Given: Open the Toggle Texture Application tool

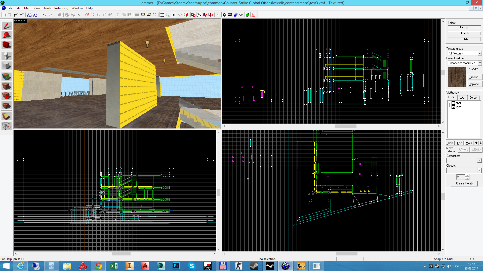Looking at the screenshot, I should pos(7,76).
